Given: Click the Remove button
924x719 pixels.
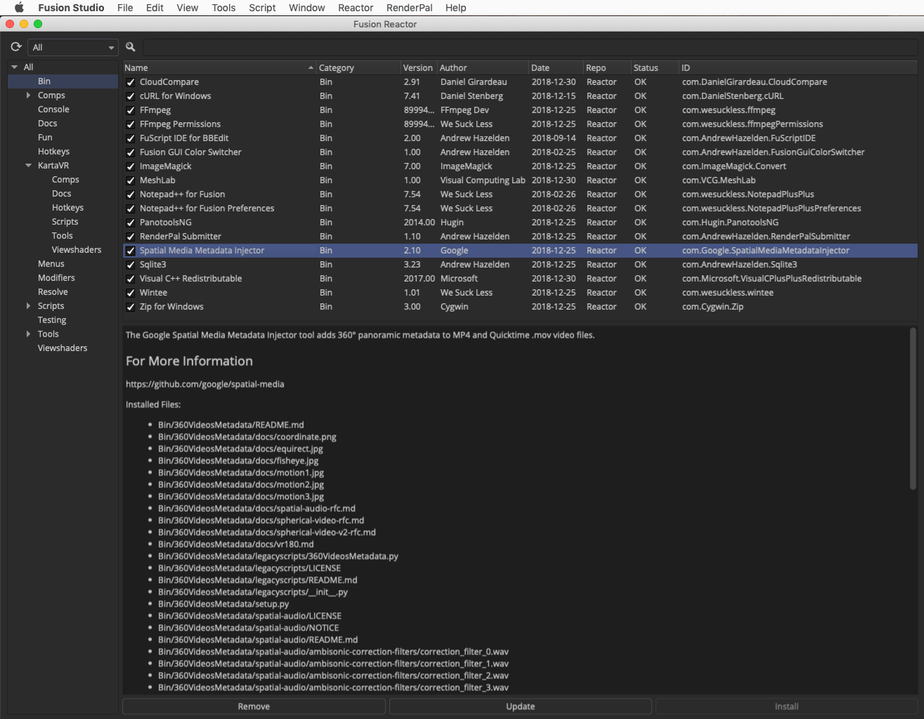Looking at the screenshot, I should (x=254, y=706).
